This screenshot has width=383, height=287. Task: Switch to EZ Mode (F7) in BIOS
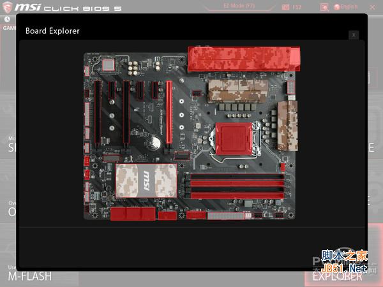pos(239,6)
